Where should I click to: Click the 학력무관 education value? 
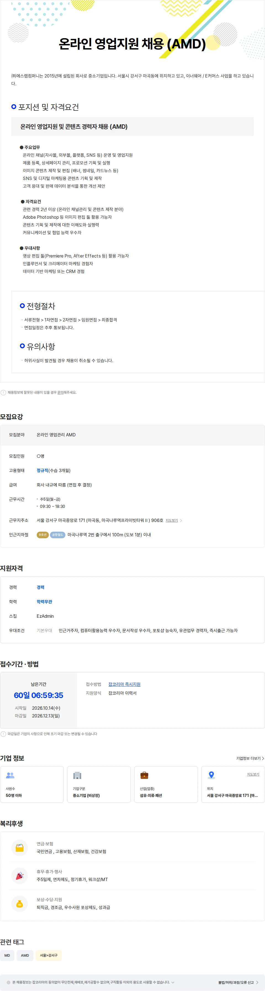point(44,602)
